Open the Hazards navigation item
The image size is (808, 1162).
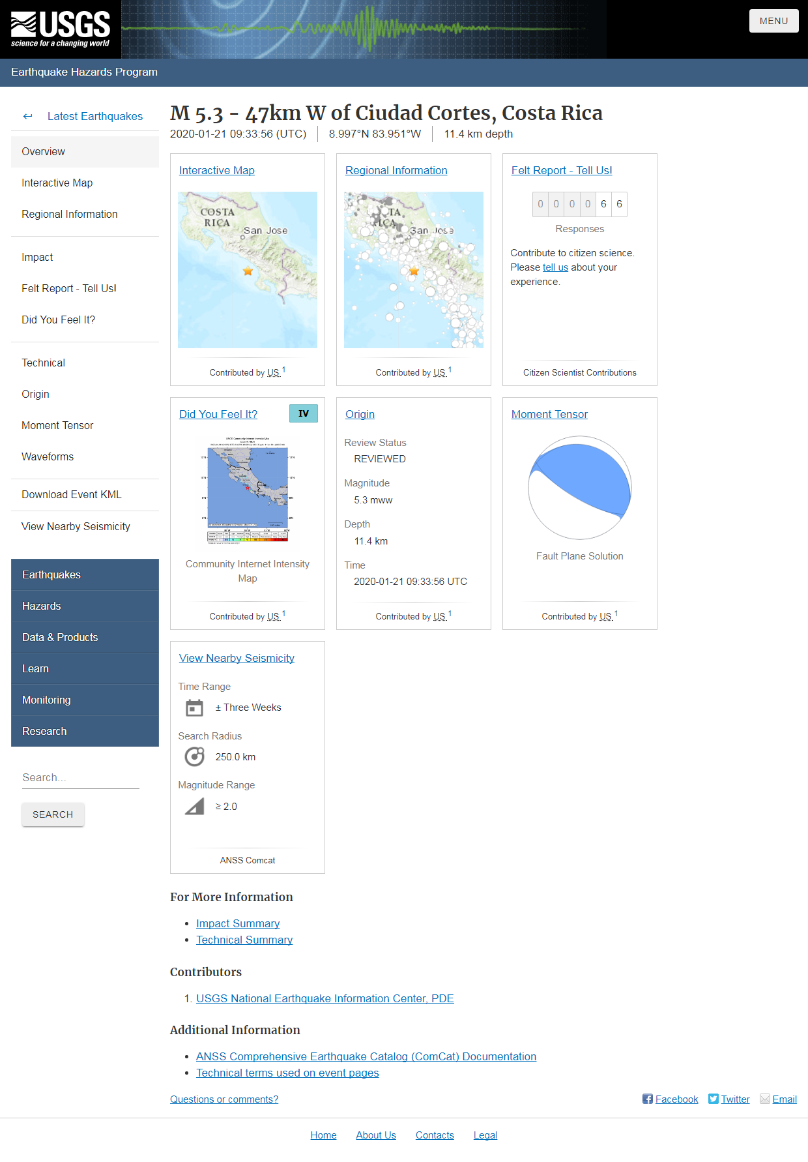[x=85, y=606]
